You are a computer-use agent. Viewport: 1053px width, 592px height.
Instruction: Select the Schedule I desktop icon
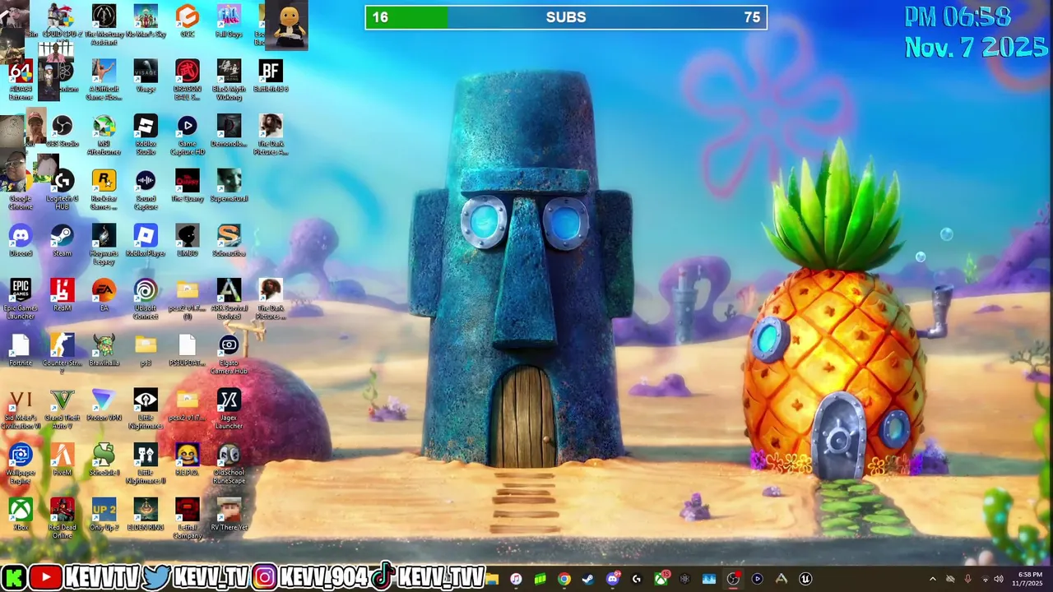pyautogui.click(x=104, y=460)
